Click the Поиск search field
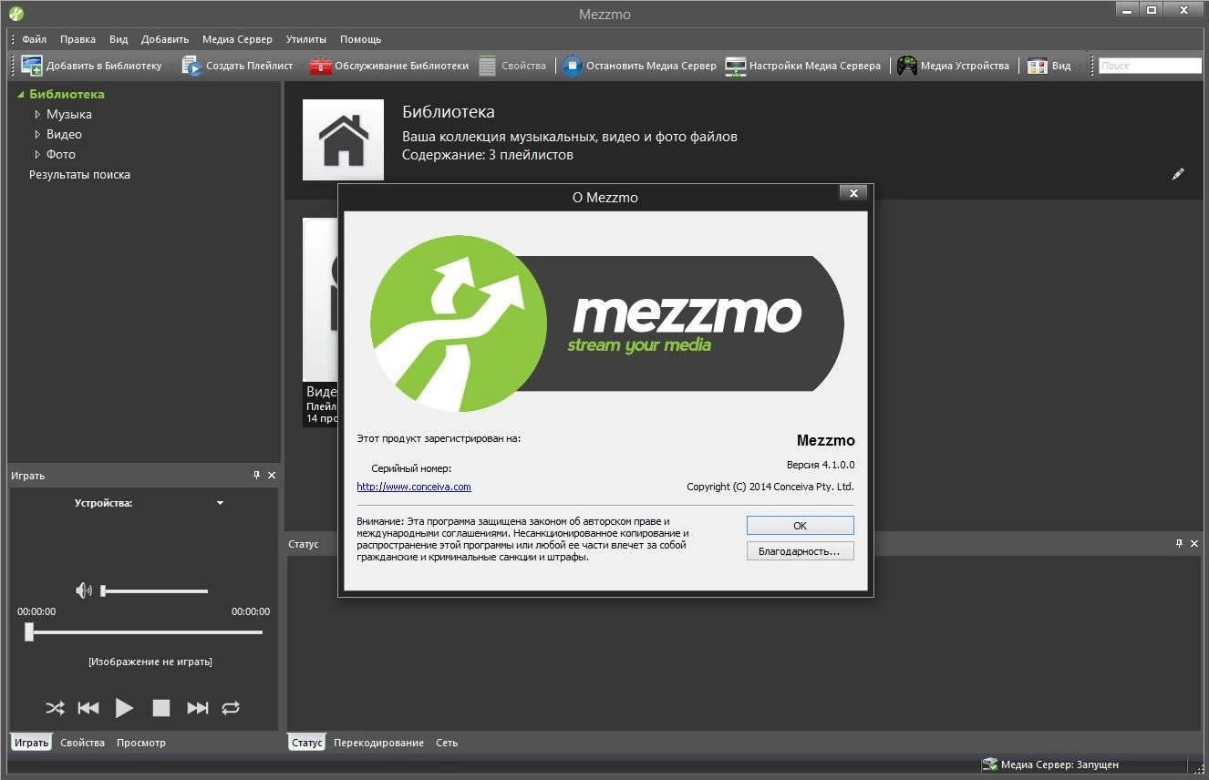 [x=1150, y=66]
